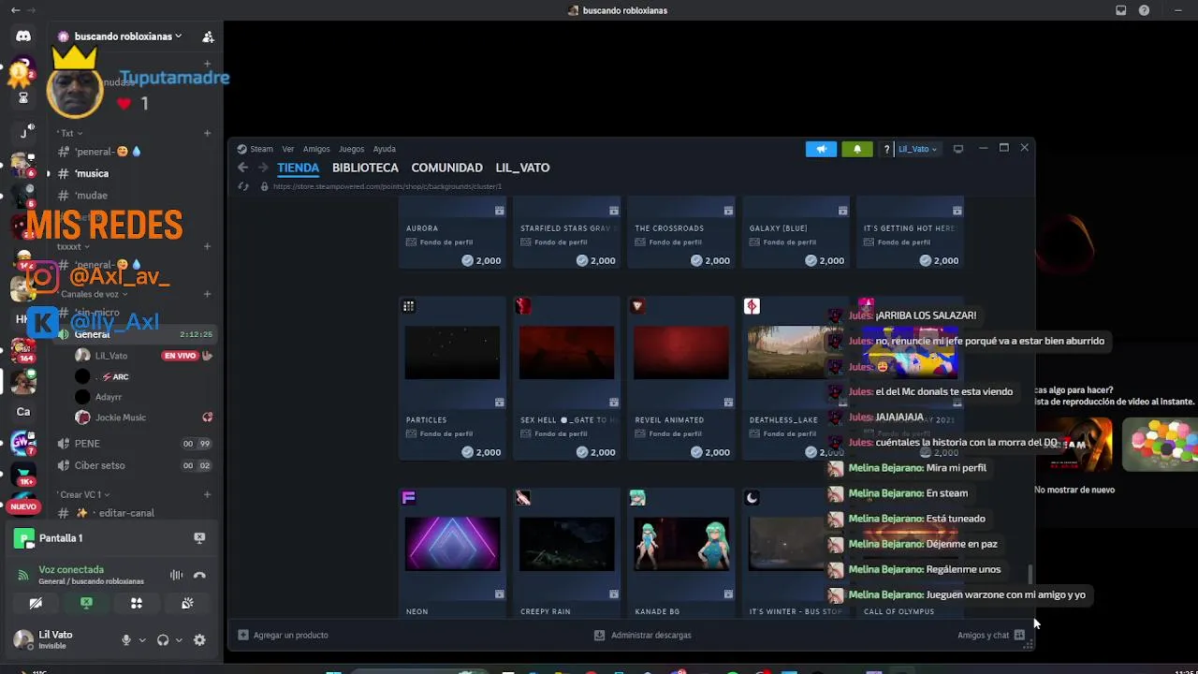
Task: Open Ver menu in Steam
Action: tap(288, 149)
